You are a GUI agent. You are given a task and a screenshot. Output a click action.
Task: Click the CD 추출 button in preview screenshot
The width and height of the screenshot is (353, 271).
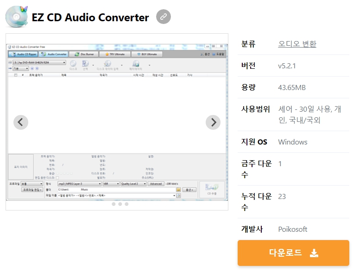tap(212, 190)
